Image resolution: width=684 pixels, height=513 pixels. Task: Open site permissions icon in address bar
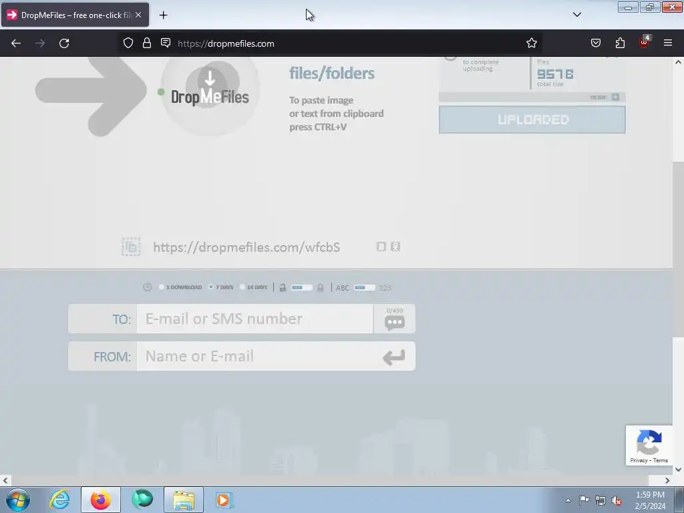pyautogui.click(x=166, y=43)
